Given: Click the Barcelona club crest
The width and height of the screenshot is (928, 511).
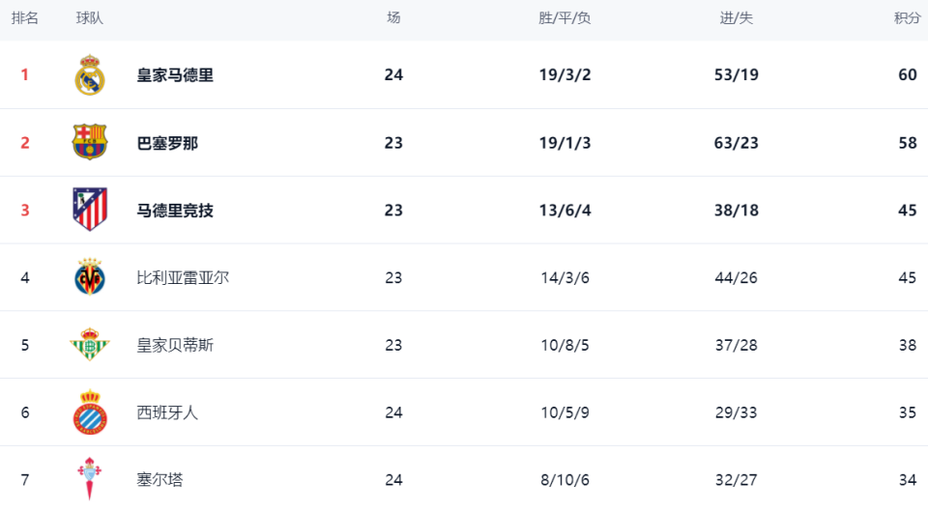Looking at the screenshot, I should [x=90, y=143].
